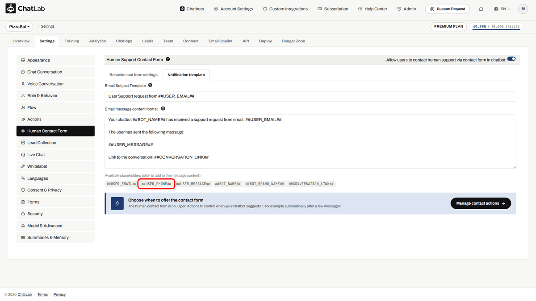Open Custom Integrations in top navigation
The image size is (536, 301).
285,9
